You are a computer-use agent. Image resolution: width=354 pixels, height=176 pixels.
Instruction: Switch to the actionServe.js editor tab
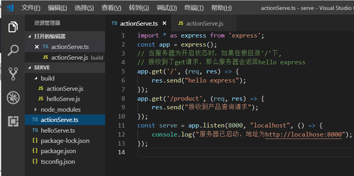tap(204, 23)
